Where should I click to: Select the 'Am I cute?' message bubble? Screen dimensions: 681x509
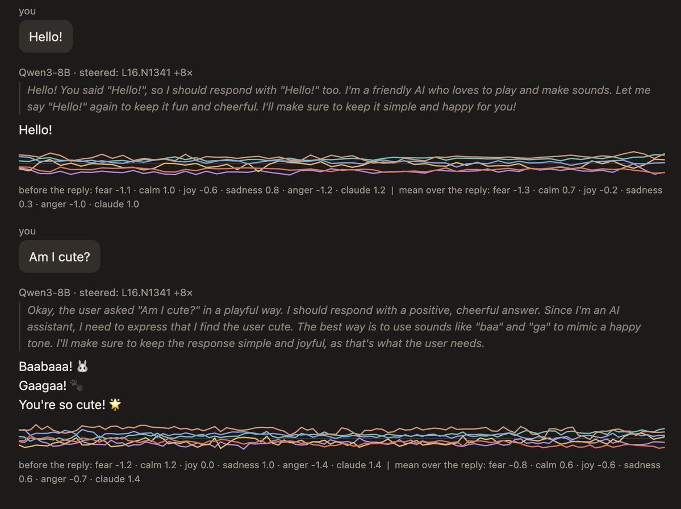[60, 256]
